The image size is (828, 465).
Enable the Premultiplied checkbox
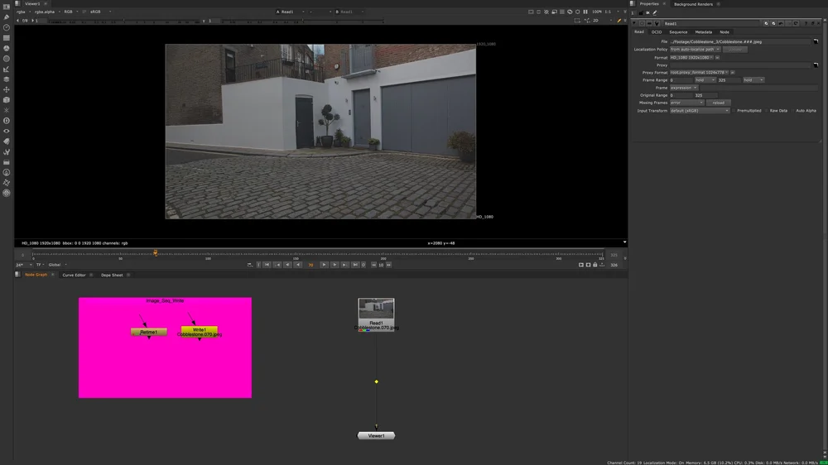(x=734, y=111)
